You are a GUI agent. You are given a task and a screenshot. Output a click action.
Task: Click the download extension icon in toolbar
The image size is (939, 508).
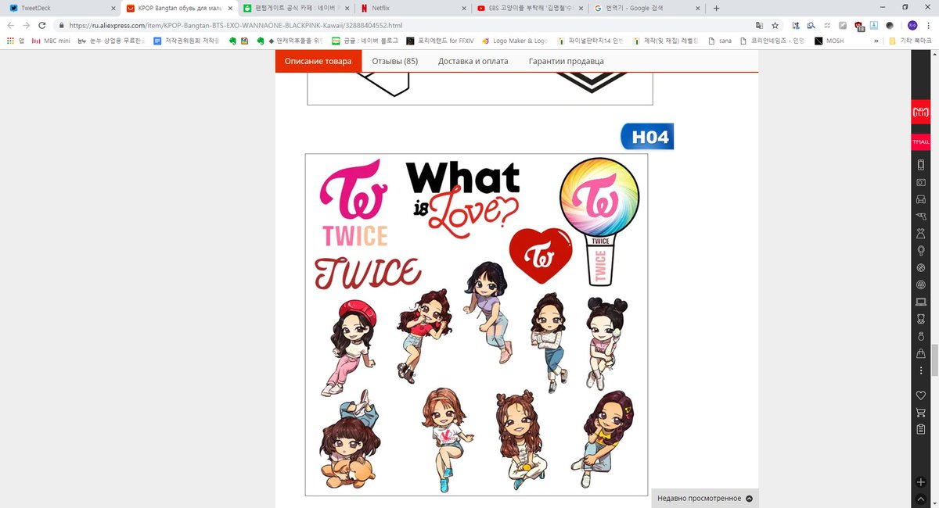(874, 25)
